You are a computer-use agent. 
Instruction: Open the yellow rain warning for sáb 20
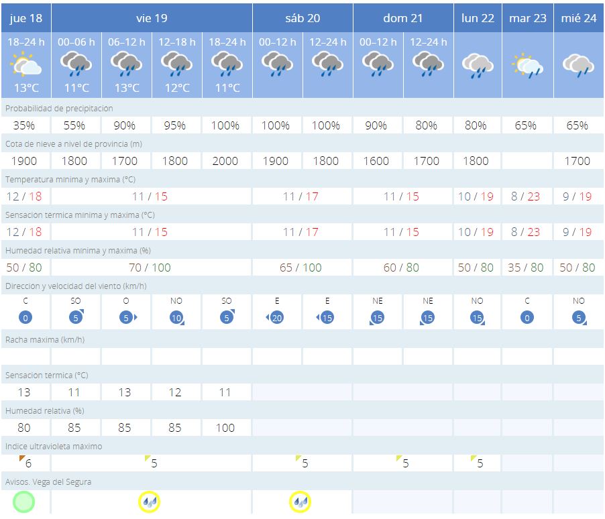pos(300,502)
